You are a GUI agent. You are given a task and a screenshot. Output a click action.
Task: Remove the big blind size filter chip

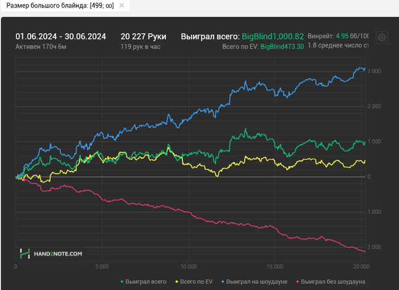121,5
